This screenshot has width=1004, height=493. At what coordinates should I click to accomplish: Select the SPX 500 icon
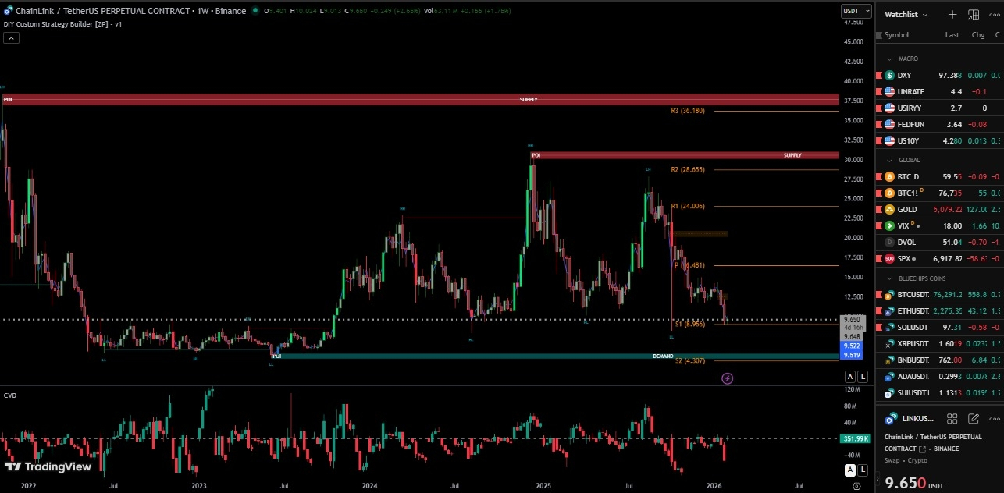point(889,259)
